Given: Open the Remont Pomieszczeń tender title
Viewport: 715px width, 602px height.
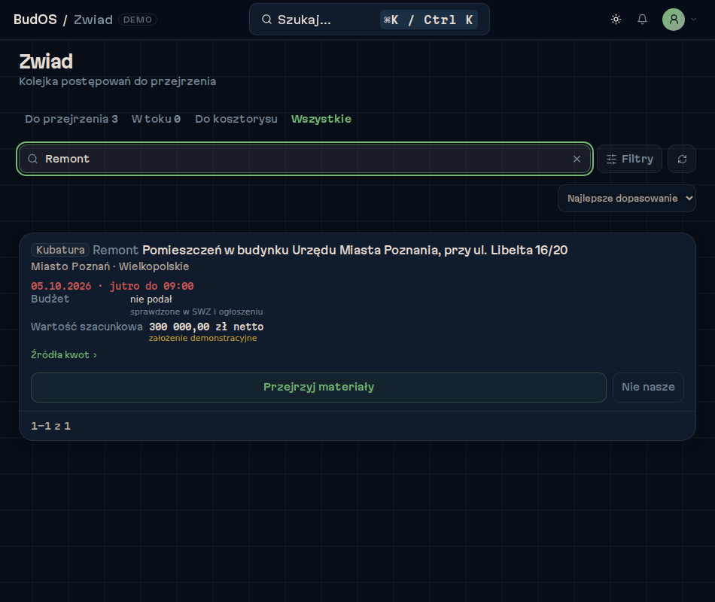Looking at the screenshot, I should point(330,250).
